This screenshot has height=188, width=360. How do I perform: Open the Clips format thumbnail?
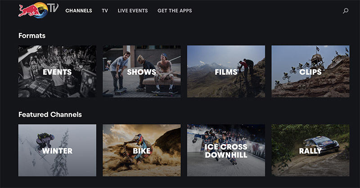point(310,72)
